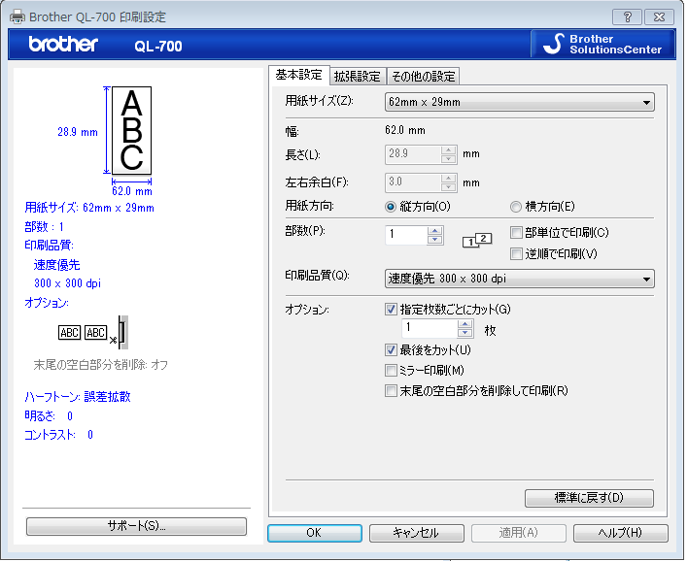Click the ハーフトーン: 誤差拡散 summary text
Viewport: 688px width, 561px height.
(78, 397)
